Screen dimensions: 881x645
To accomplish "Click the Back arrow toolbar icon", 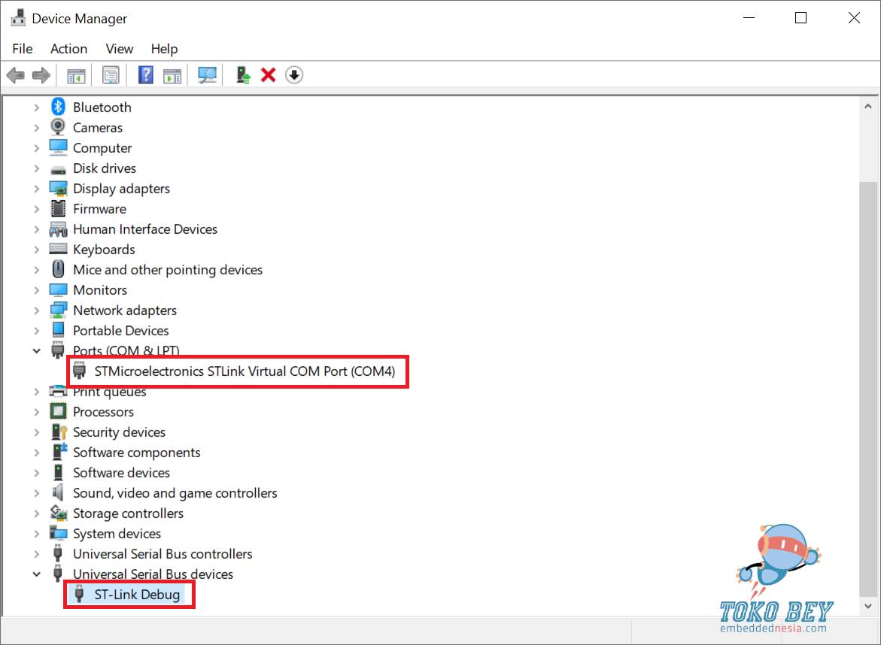I will [16, 75].
